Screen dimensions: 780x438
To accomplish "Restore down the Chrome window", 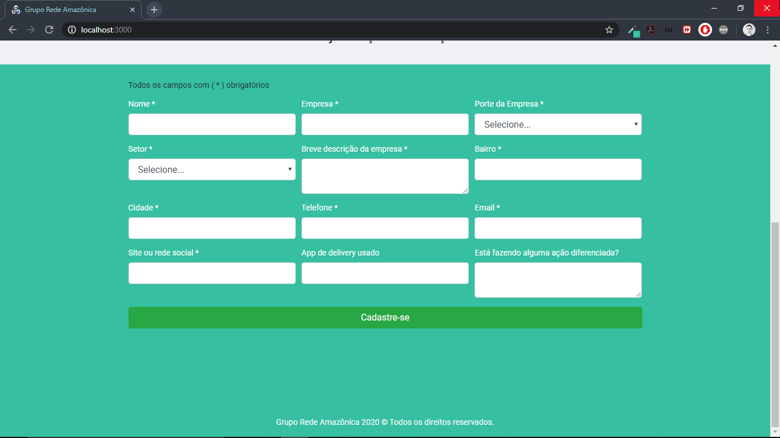I will coord(741,8).
